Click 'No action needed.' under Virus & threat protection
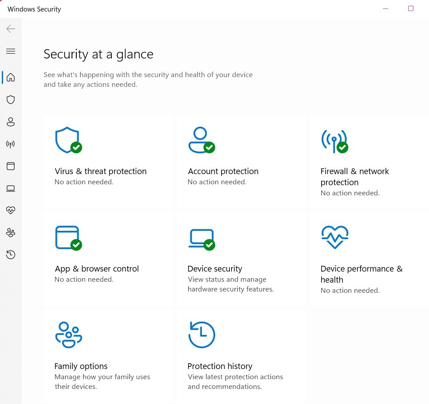This screenshot has height=404, width=429. coord(84,182)
